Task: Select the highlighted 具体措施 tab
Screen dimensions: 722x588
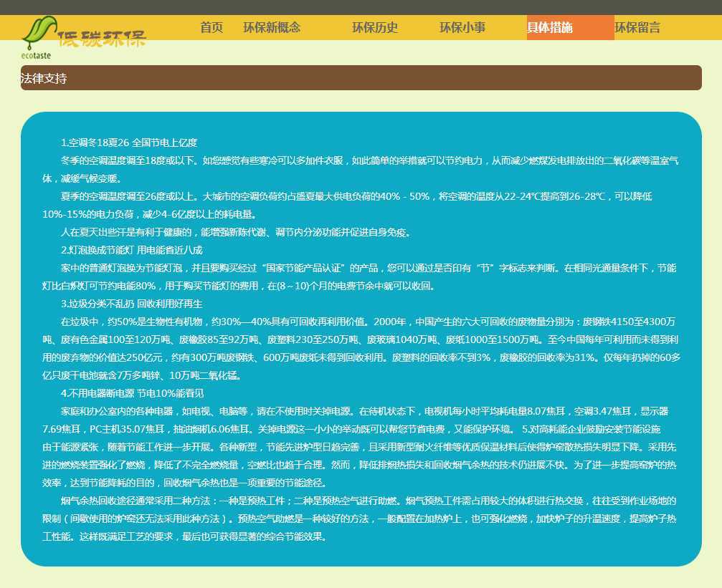Action: 550,28
